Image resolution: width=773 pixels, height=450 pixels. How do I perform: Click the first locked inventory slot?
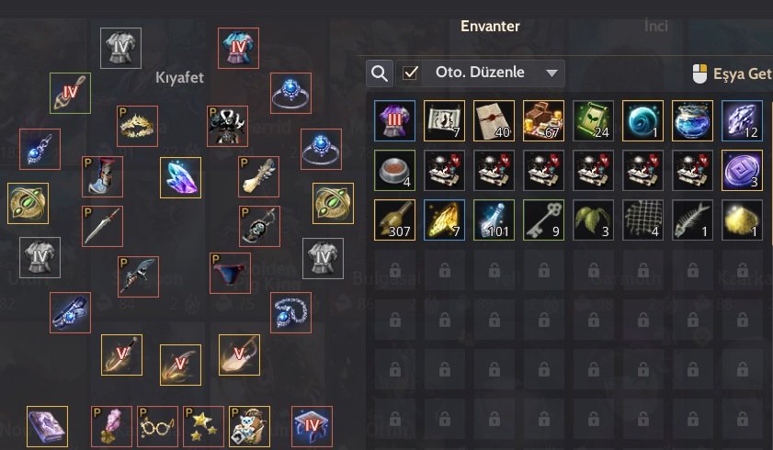pyautogui.click(x=394, y=270)
